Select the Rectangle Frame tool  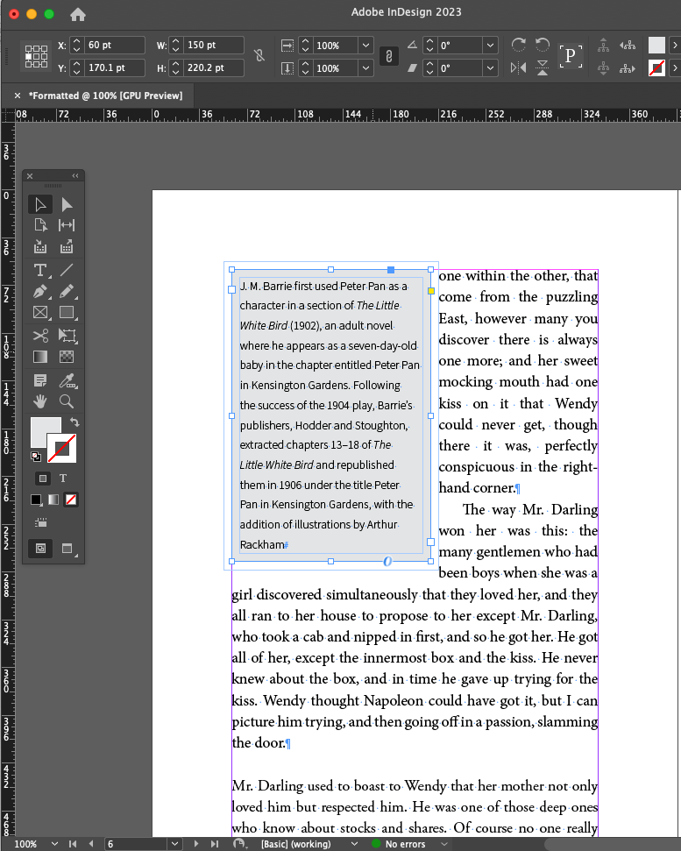(40, 313)
